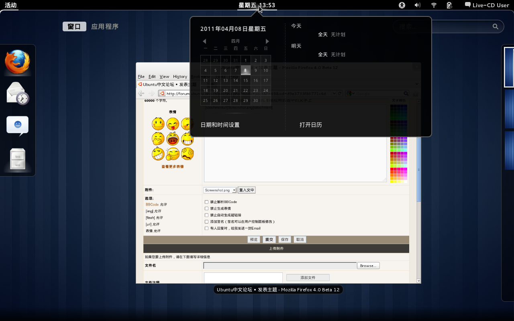Select day 30 in calendar
This screenshot has width=514, height=321.
256,100
